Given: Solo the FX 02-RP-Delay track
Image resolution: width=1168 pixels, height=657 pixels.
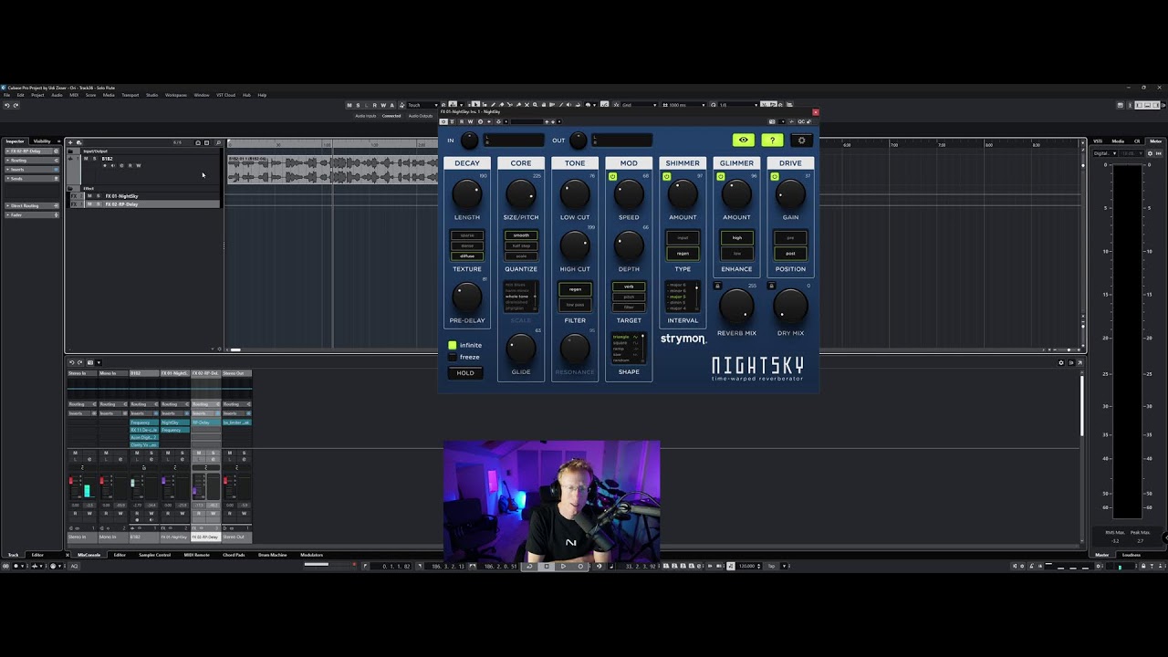Looking at the screenshot, I should pyautogui.click(x=98, y=204).
